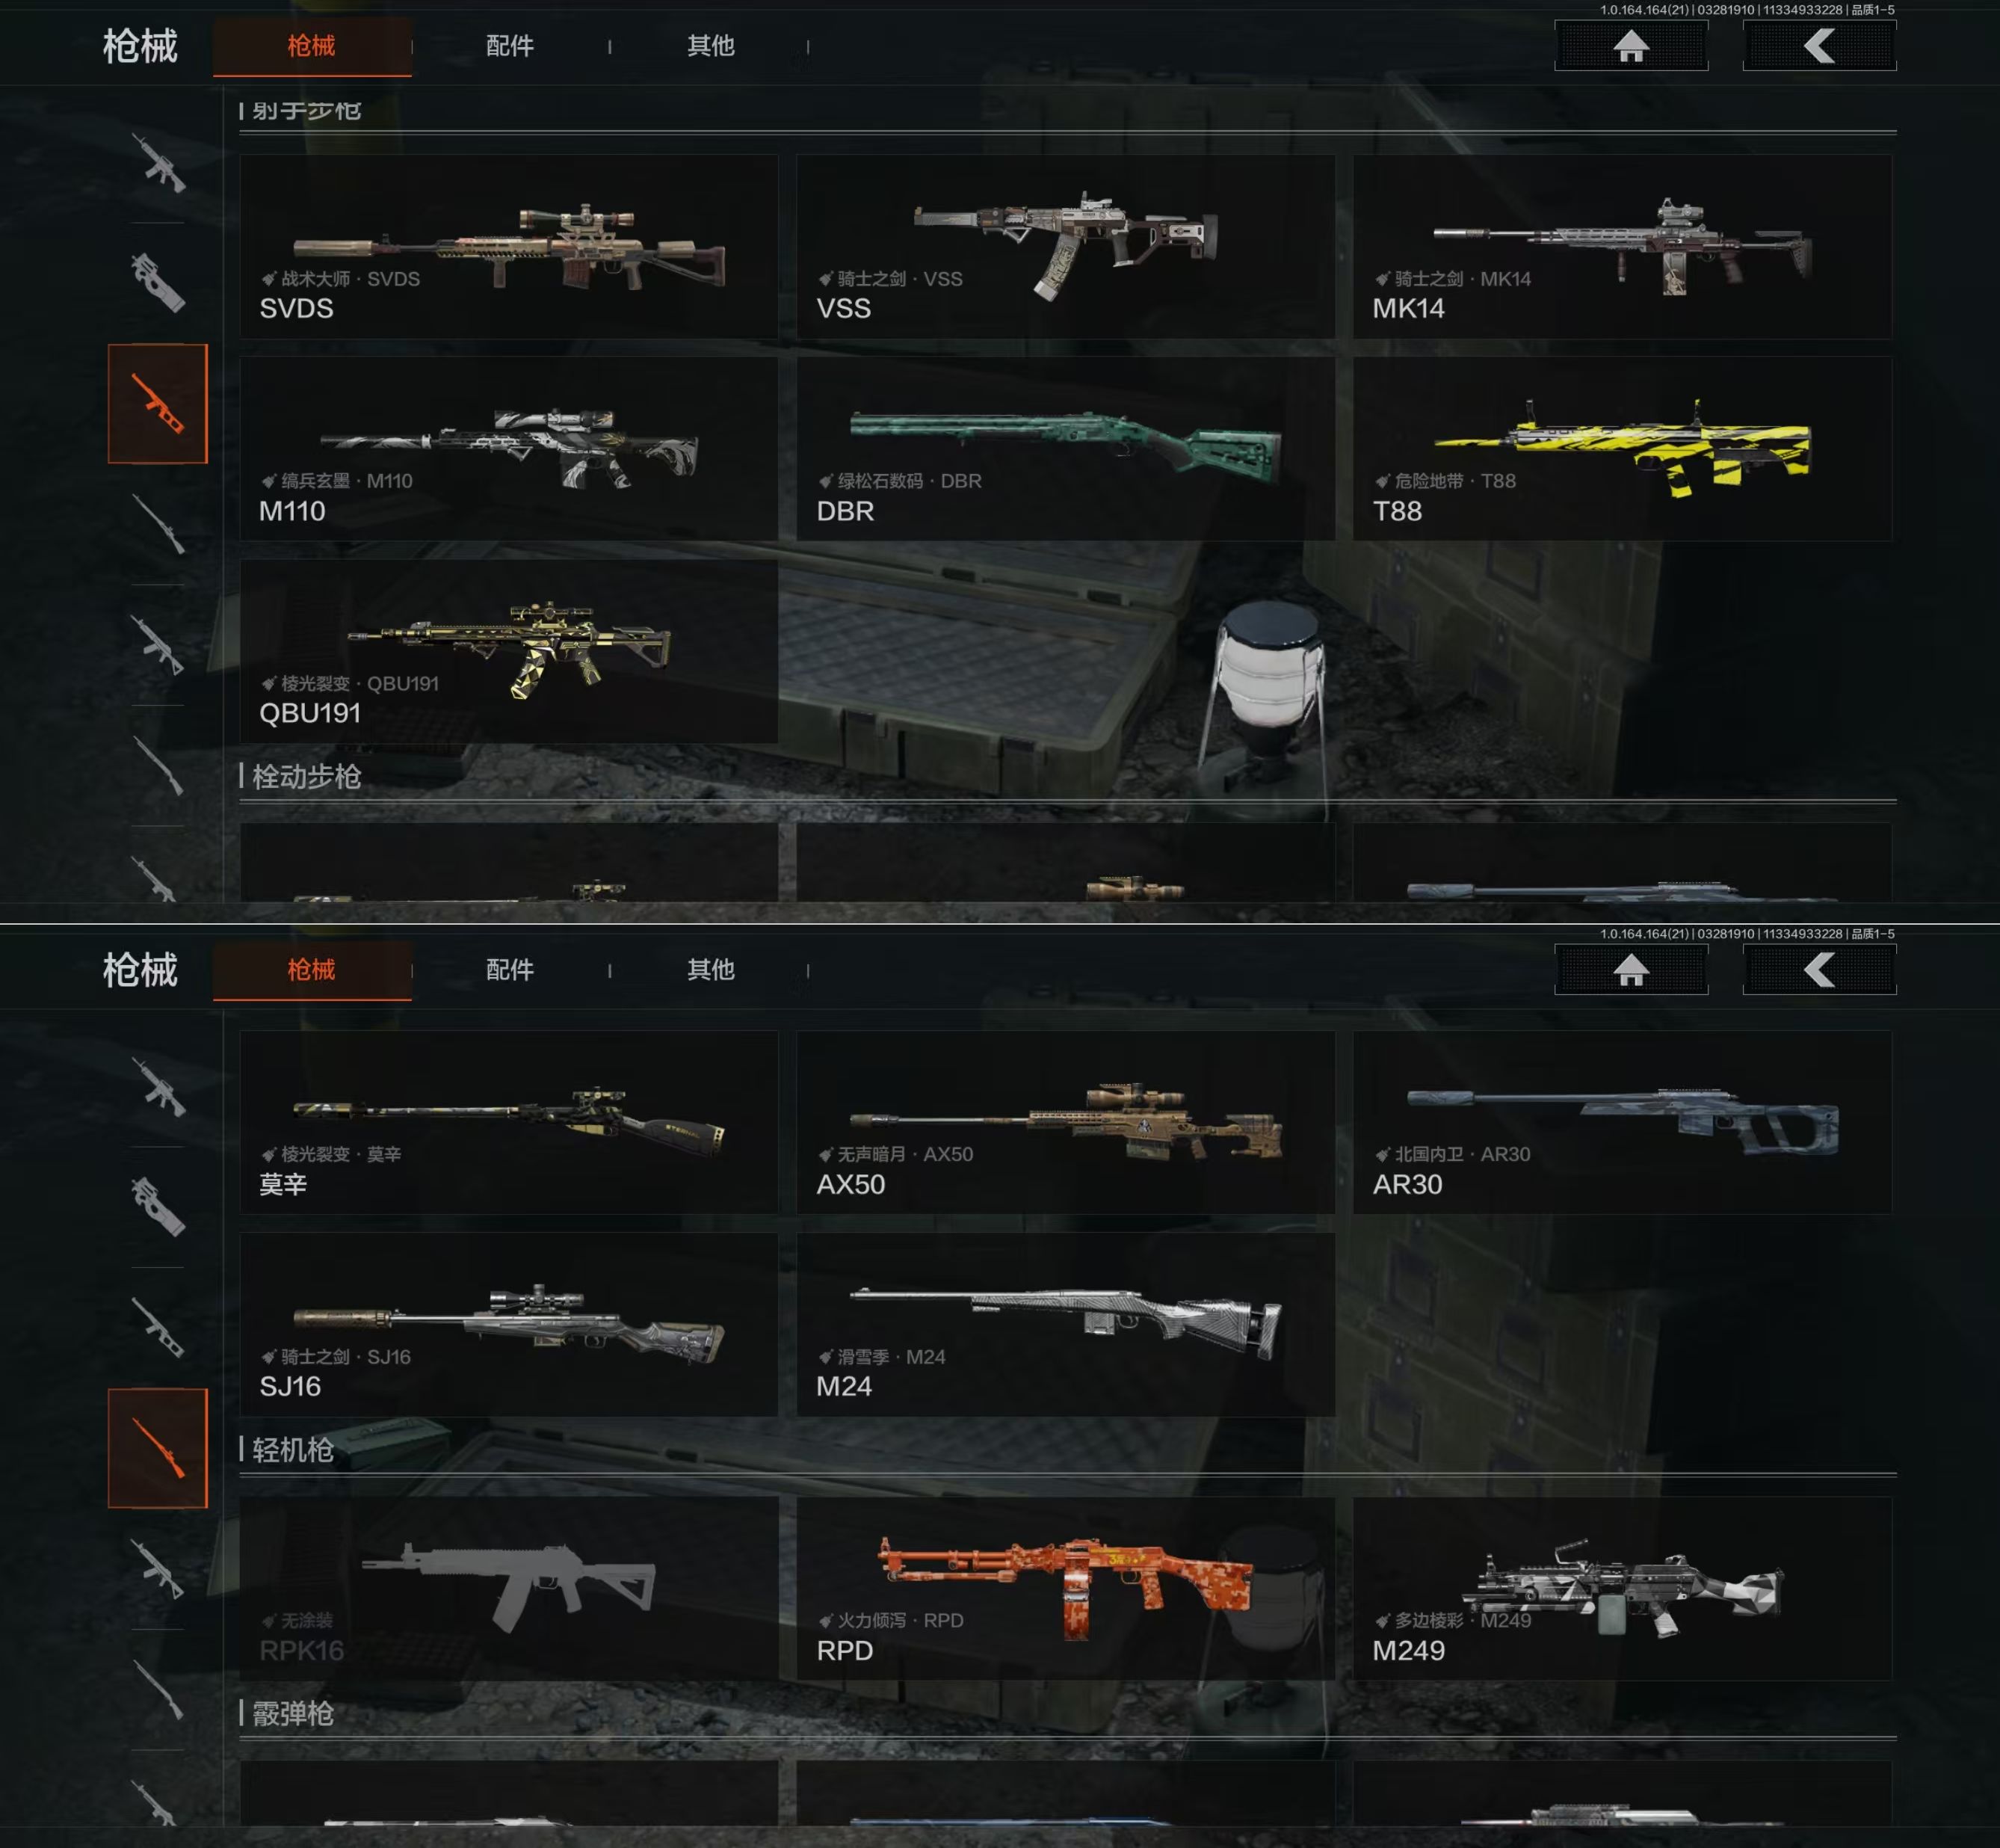Open the greyed-out RPK16 weapon card
This screenshot has width=2000, height=1848.
click(x=509, y=1588)
